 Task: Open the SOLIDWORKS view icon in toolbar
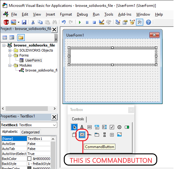[x=6, y=22]
